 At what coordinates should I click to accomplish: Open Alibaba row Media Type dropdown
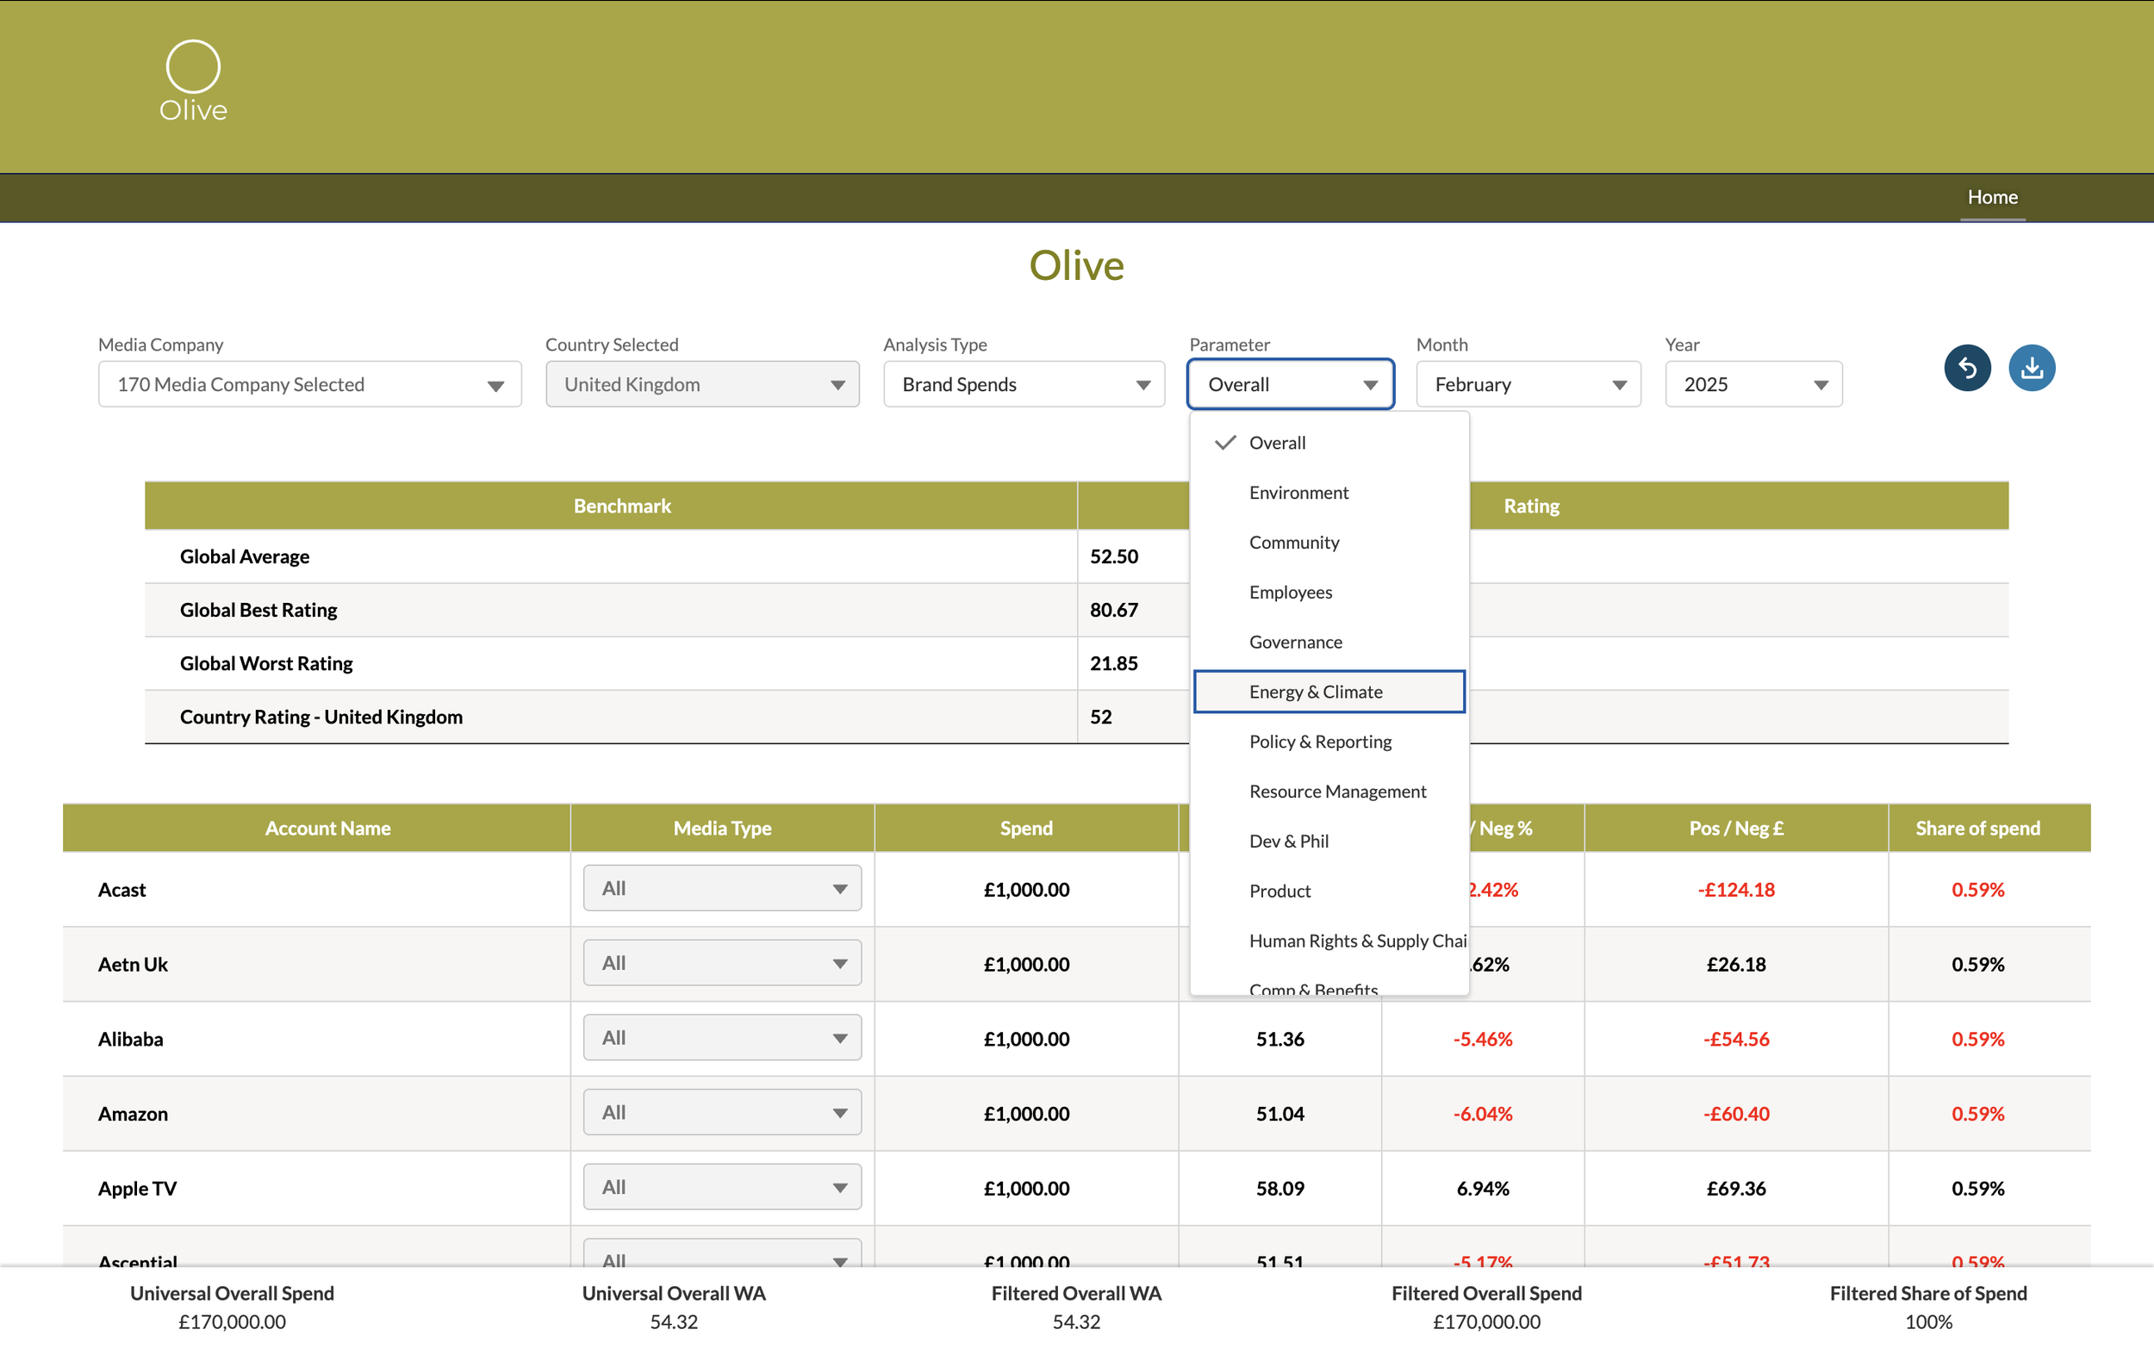pyautogui.click(x=722, y=1038)
